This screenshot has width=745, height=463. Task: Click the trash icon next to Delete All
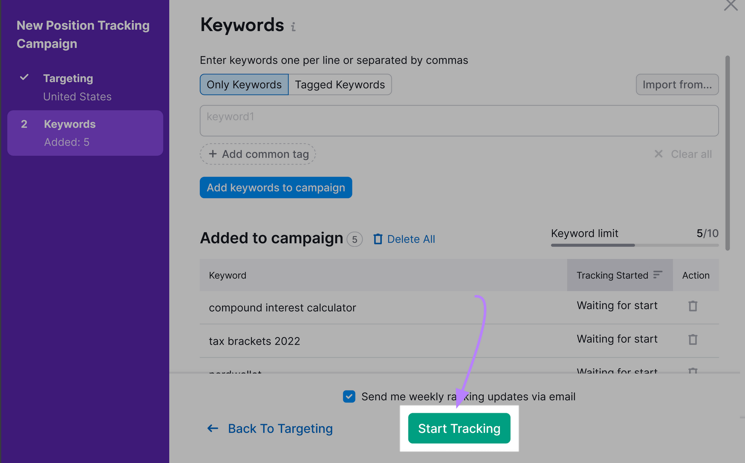point(378,238)
